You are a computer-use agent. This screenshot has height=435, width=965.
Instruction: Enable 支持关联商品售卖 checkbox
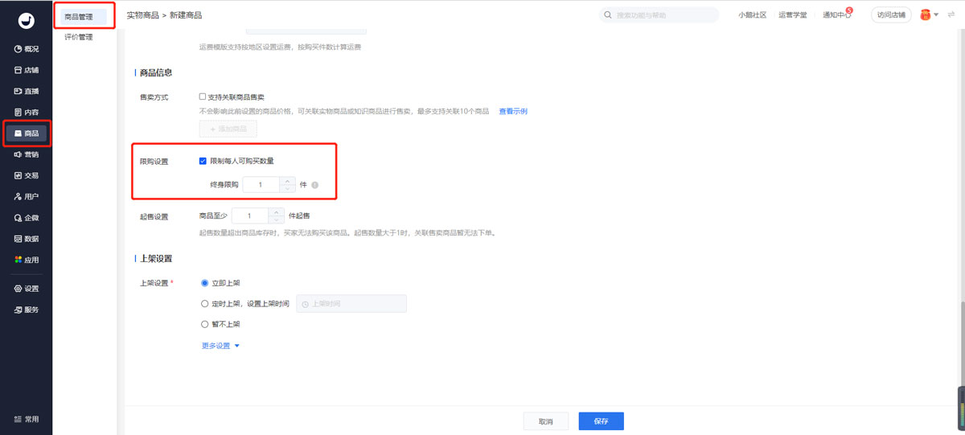click(x=203, y=97)
